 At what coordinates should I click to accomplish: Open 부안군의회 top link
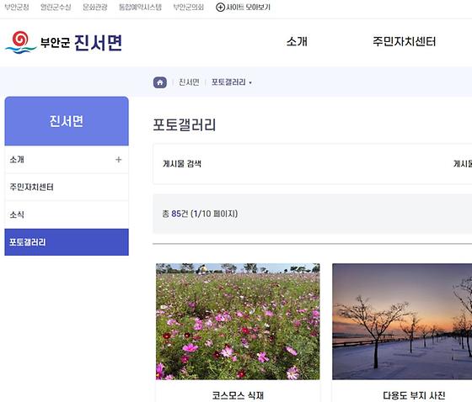189,8
